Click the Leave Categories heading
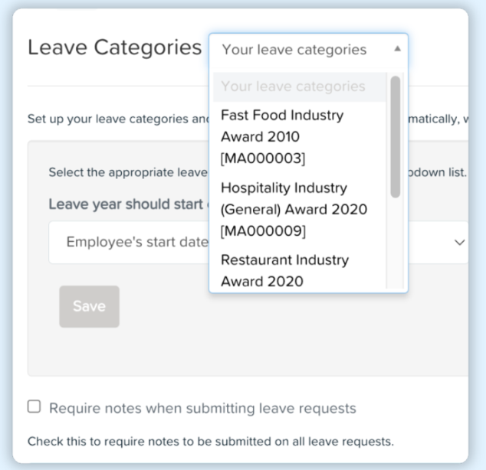Screen dimensions: 486x470 tap(115, 47)
